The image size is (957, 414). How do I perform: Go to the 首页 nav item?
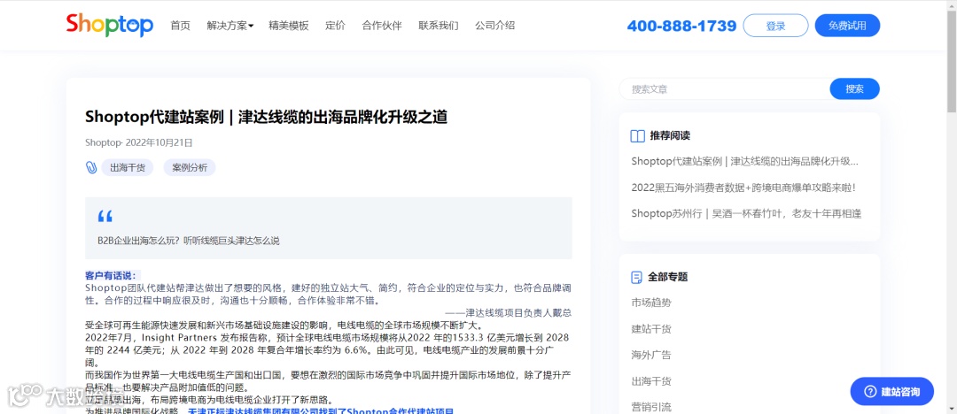click(180, 26)
